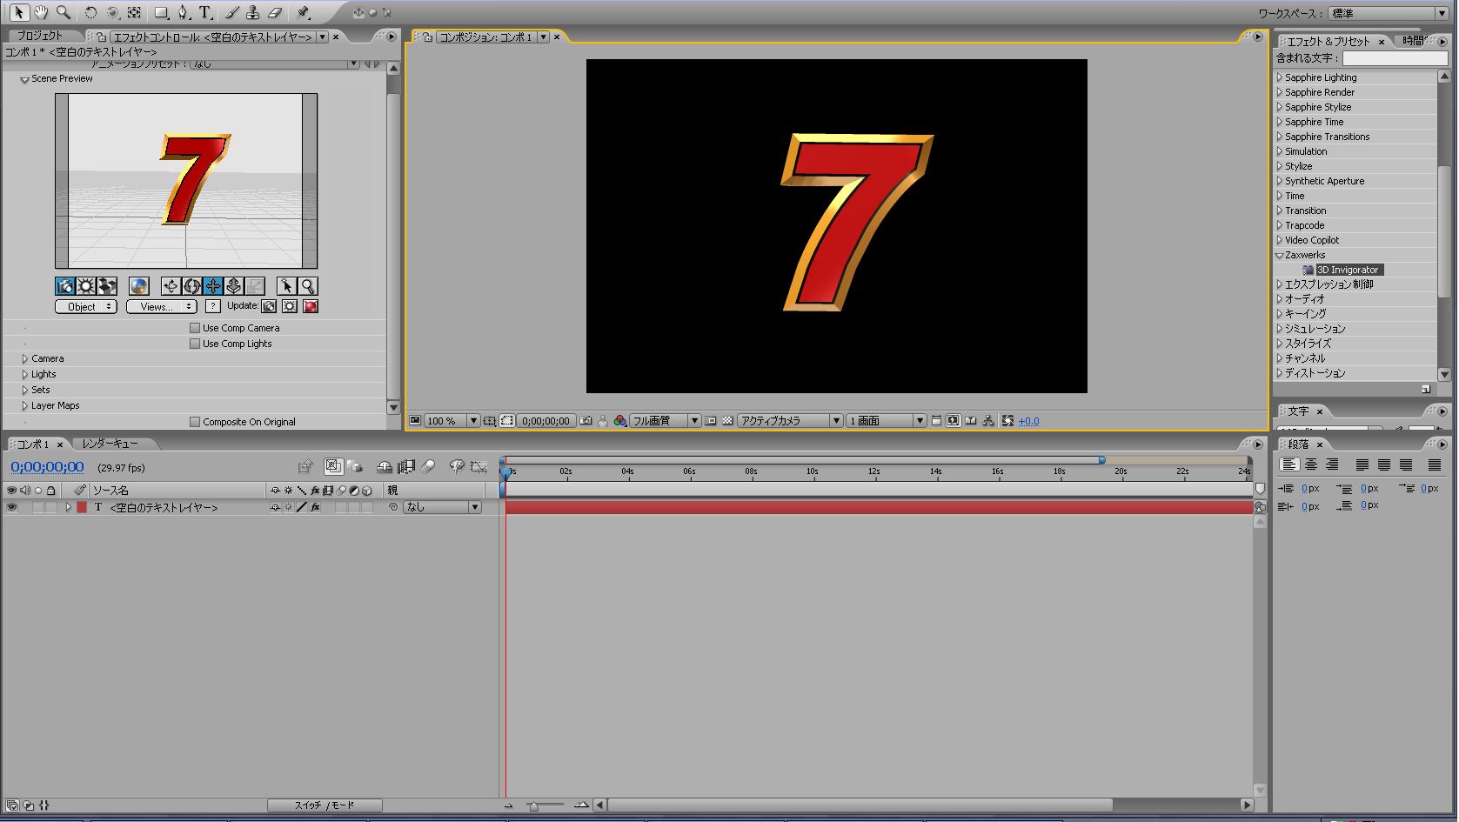Select the Pen tool
The image size is (1459, 822).
(x=183, y=12)
